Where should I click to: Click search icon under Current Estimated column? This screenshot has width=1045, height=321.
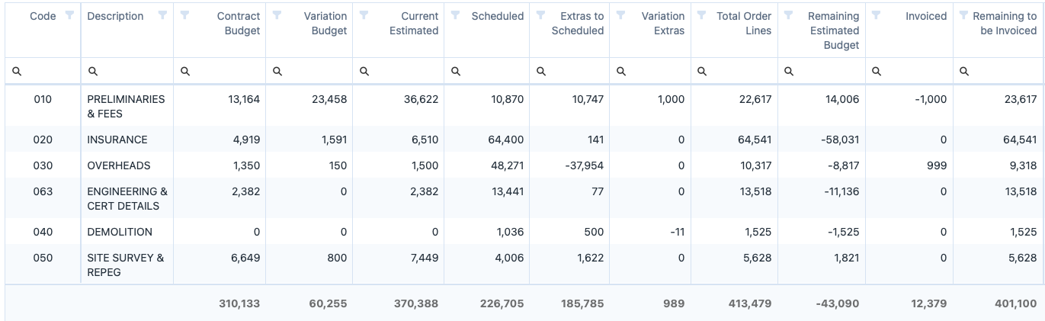364,71
